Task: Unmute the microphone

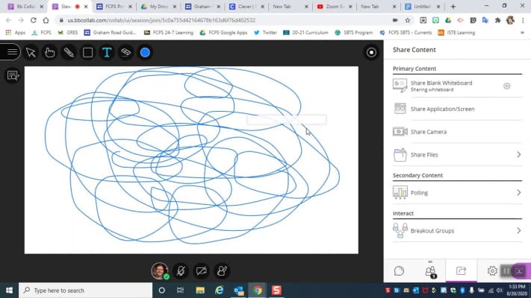Action: click(x=180, y=271)
